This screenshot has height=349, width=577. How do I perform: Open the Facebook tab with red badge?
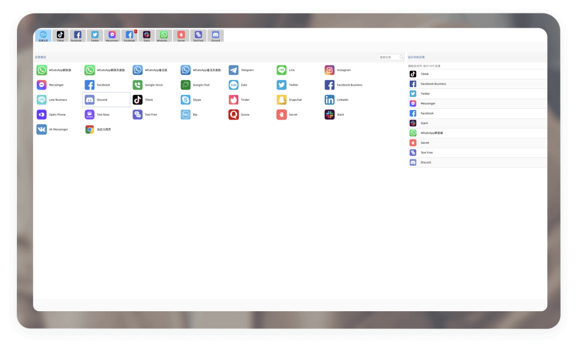[130, 36]
